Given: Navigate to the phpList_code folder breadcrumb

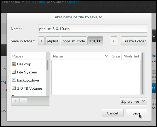Looking at the screenshot, I should pyautogui.click(x=74, y=41).
